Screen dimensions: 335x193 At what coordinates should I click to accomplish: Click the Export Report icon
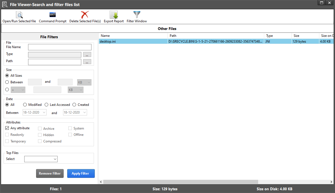[114, 15]
